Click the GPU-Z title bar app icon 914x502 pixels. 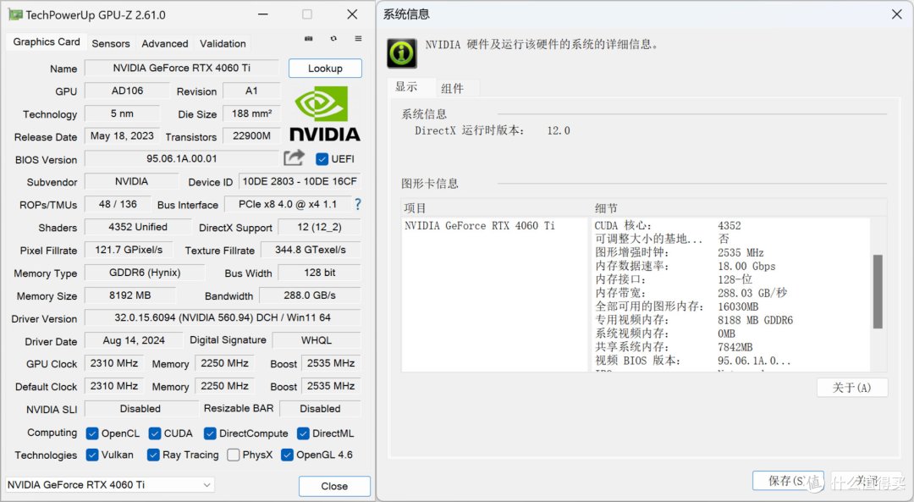pos(14,14)
